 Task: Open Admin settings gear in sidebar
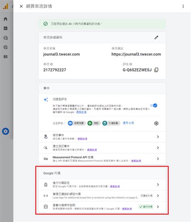pos(6,131)
